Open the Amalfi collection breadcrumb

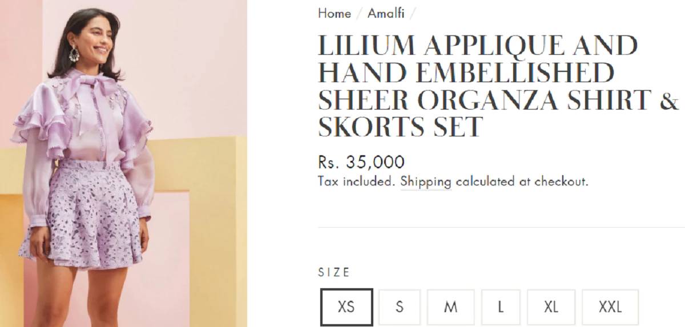386,13
